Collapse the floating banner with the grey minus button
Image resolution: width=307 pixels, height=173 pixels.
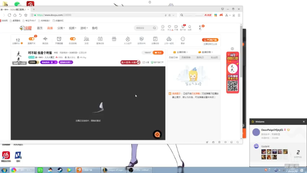point(232,49)
